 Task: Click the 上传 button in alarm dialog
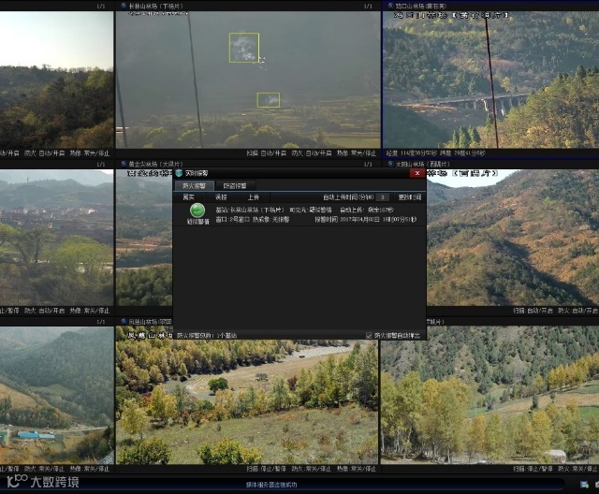point(254,197)
